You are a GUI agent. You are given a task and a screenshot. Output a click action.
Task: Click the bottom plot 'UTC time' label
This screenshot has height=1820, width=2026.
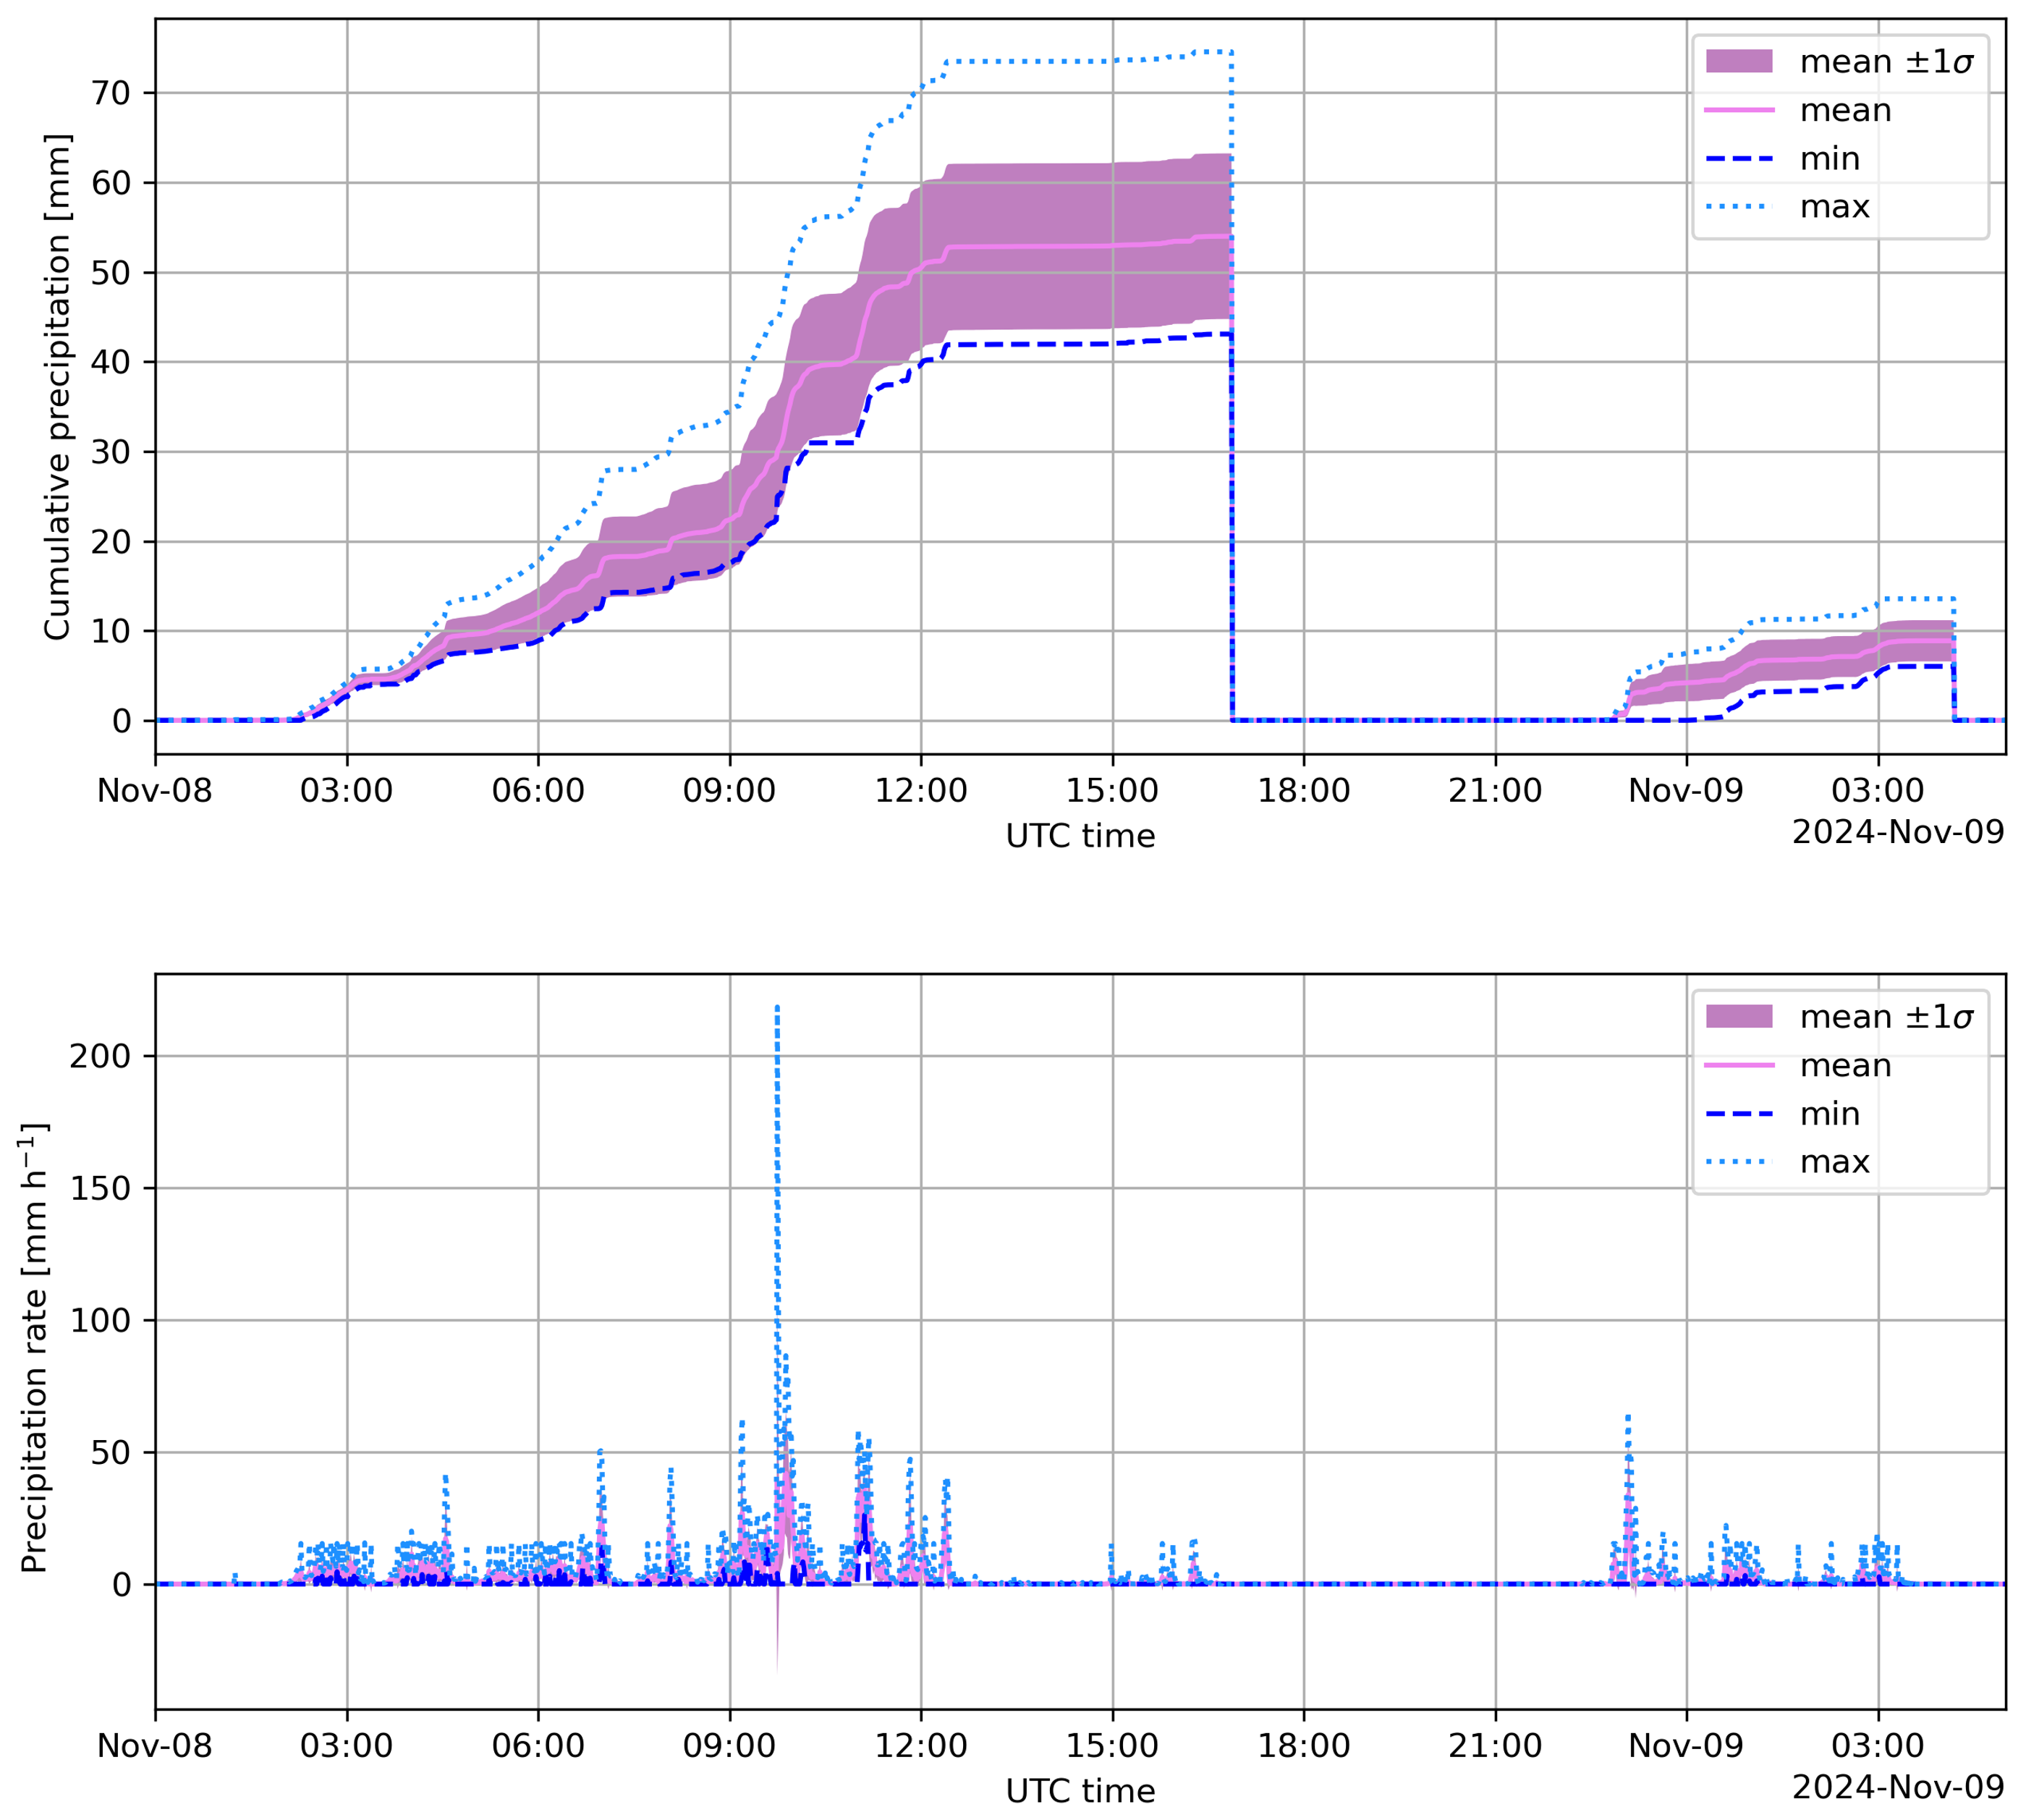(1080, 1791)
